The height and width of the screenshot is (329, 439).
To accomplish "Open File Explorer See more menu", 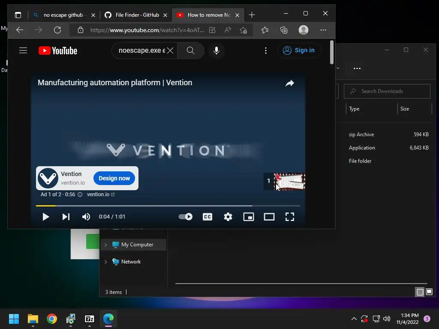I will 357,68.
